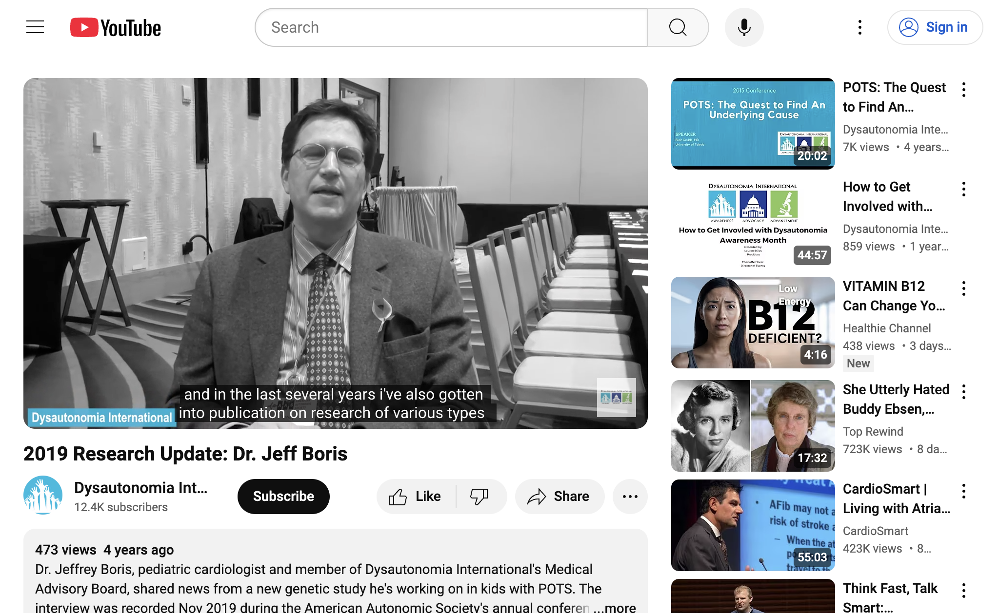Open the title She Utterly Hated Buddy Ebsen
This screenshot has height=613, width=999.
click(x=896, y=399)
